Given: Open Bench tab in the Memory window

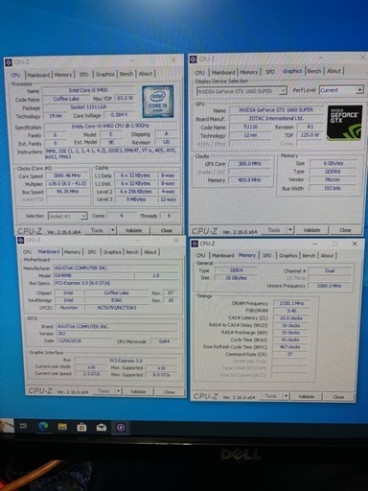Looking at the screenshot, I should [309, 256].
